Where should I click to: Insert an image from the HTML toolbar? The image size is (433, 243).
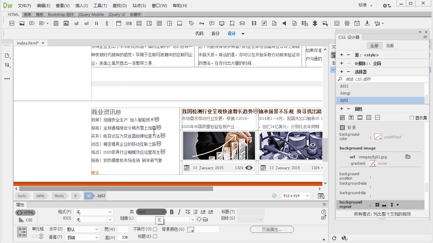click(x=22, y=23)
